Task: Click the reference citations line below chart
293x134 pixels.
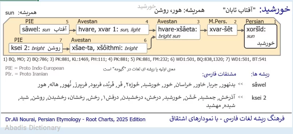Action: coord(135,60)
